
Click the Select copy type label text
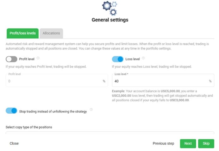click(x=29, y=127)
